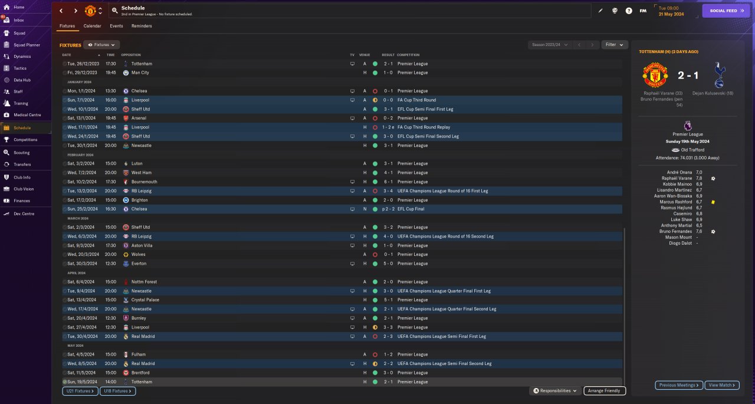Open the Home sidebar icon
The width and height of the screenshot is (755, 404).
coord(6,7)
